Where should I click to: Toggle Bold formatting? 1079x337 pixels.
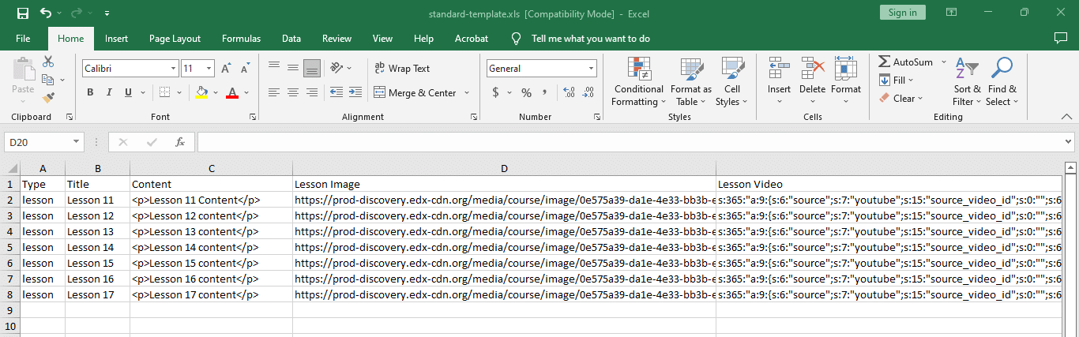click(x=90, y=93)
